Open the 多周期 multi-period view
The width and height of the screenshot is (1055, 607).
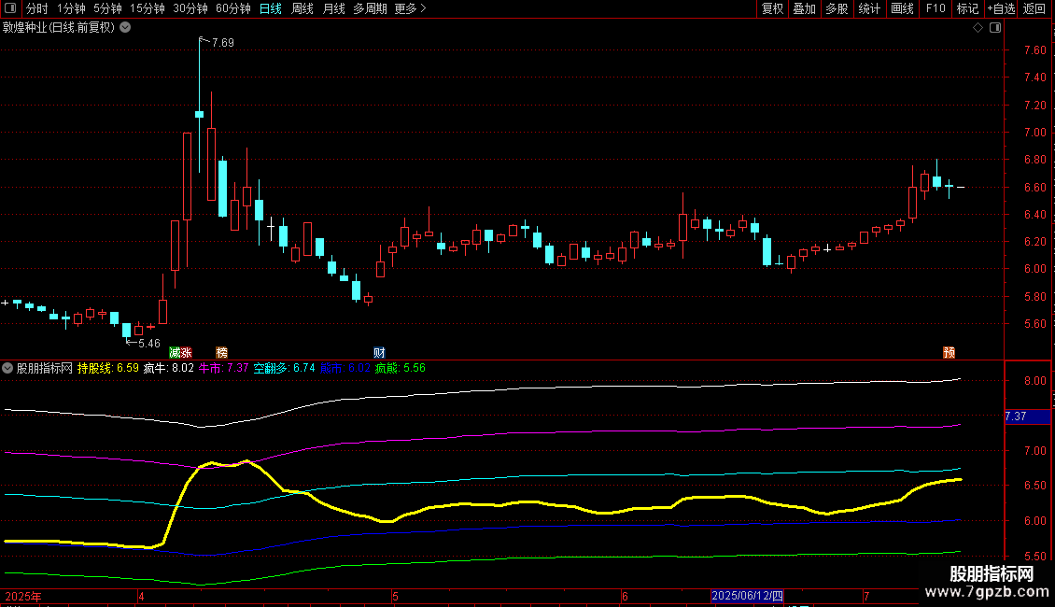tap(370, 8)
